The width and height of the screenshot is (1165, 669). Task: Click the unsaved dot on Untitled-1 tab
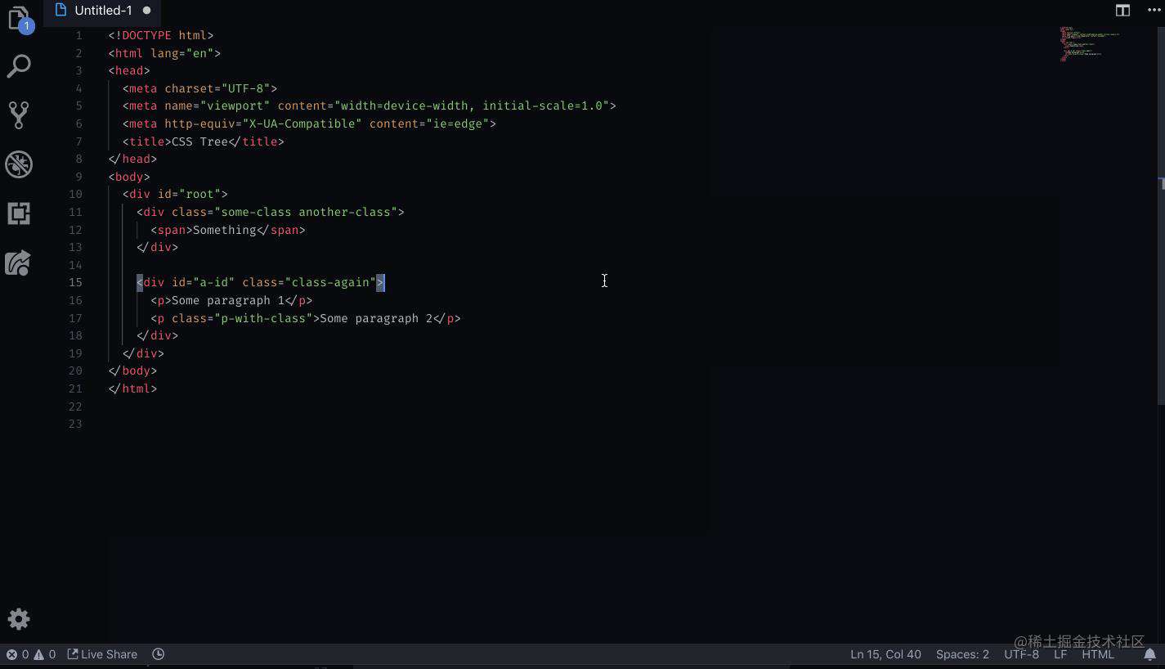tap(146, 11)
